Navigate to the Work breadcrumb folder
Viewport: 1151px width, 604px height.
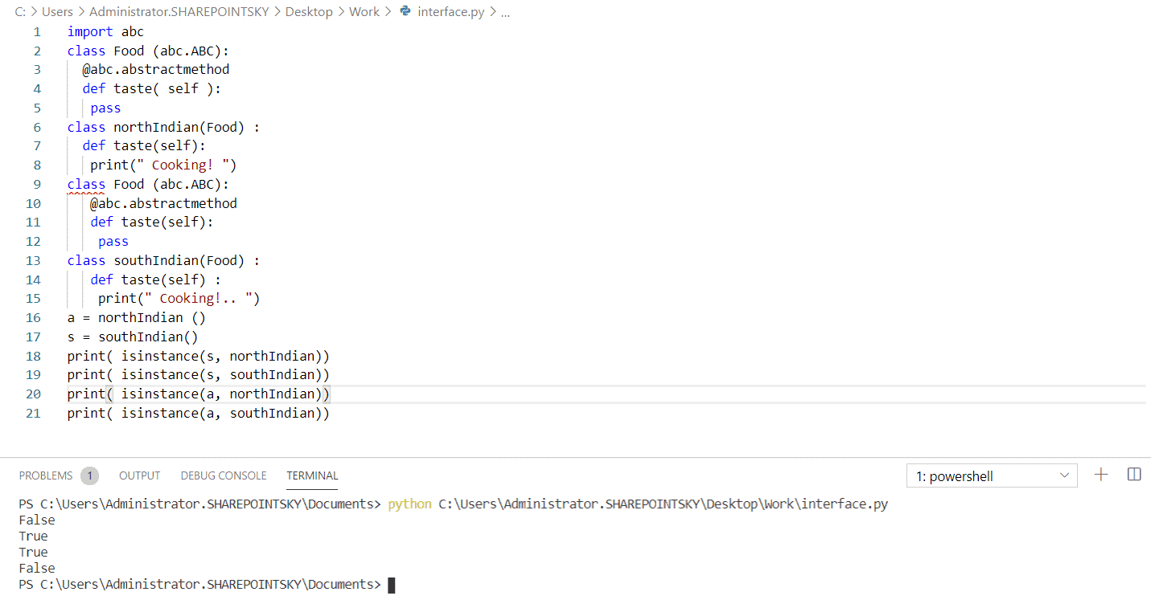(x=364, y=11)
